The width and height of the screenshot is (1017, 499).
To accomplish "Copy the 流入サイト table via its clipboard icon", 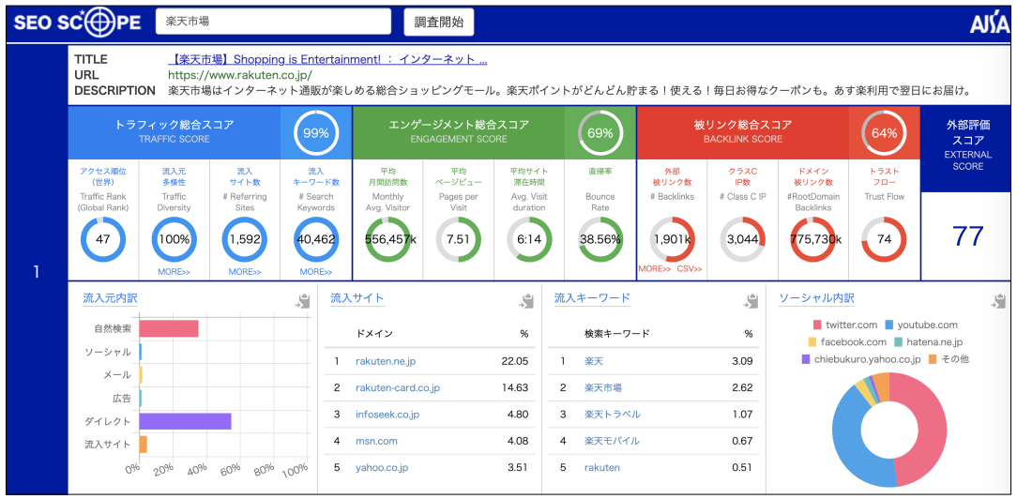I will click(x=526, y=301).
